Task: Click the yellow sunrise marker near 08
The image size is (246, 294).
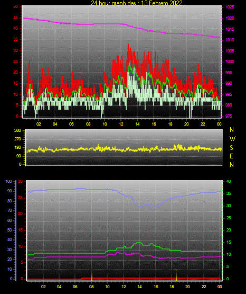Action: click(x=92, y=275)
